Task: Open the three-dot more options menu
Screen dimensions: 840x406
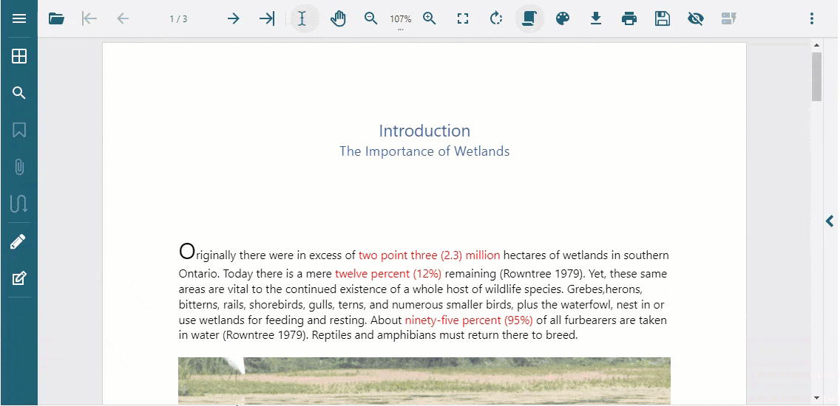Action: (x=812, y=18)
